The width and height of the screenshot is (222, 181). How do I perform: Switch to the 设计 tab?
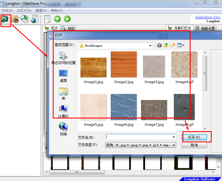click(x=51, y=28)
